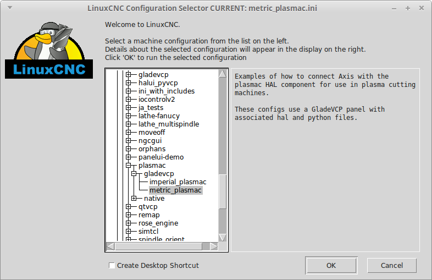Select the metric_plasmac configuration
The height and width of the screenshot is (280, 432).
point(175,190)
